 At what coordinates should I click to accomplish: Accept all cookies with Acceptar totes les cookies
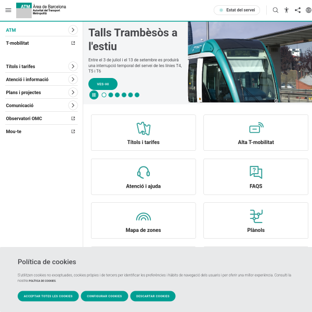pos(48,296)
